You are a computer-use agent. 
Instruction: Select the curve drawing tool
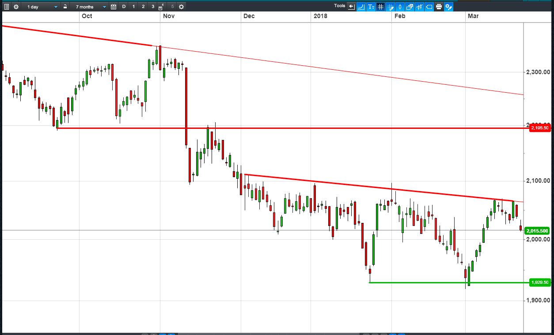tap(361, 7)
